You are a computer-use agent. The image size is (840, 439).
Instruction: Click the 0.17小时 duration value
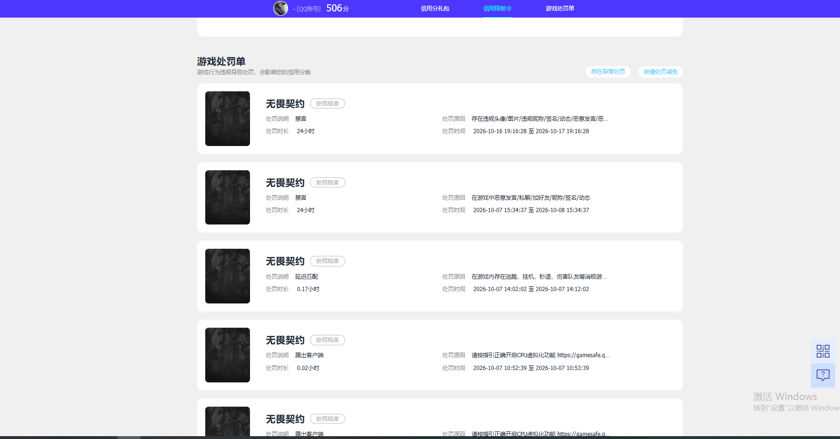click(x=308, y=289)
